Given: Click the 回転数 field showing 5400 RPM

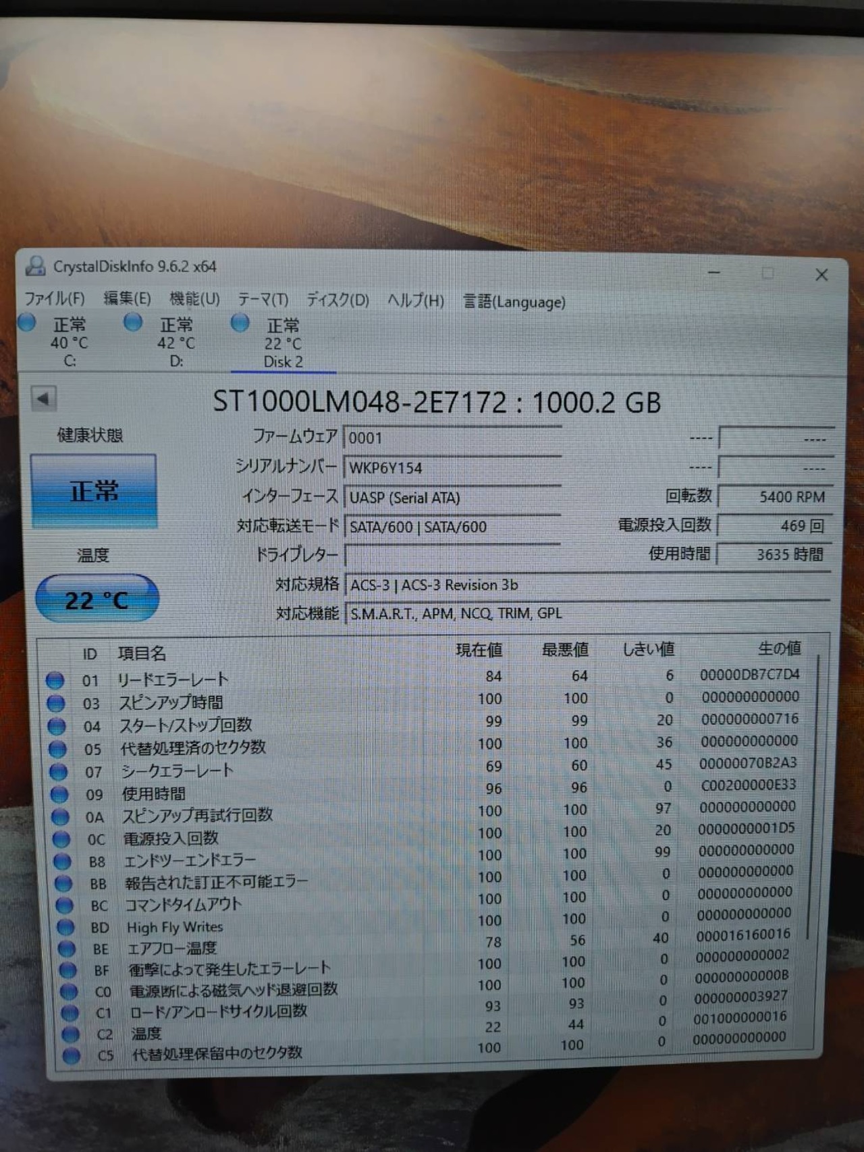Looking at the screenshot, I should [x=776, y=496].
